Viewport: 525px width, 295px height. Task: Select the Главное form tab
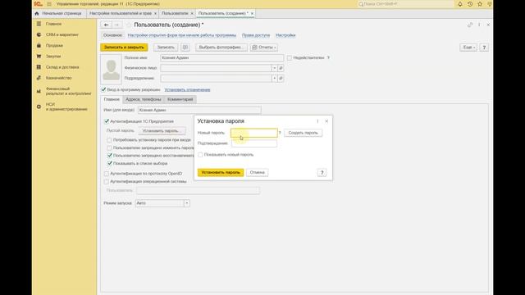(112, 99)
